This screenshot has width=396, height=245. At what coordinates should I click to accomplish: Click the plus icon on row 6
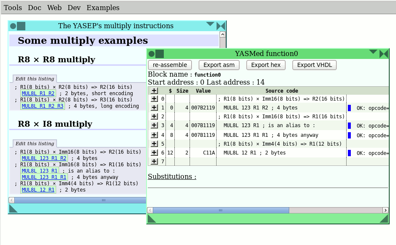[x=155, y=152]
